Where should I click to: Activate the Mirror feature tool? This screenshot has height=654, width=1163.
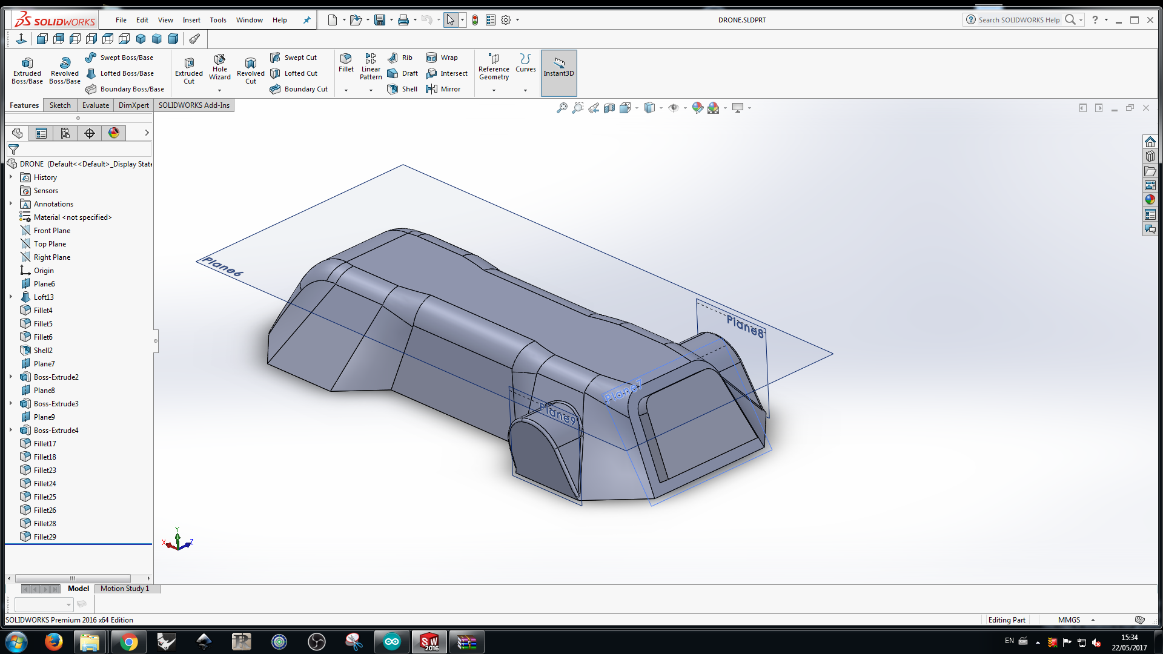click(x=443, y=89)
